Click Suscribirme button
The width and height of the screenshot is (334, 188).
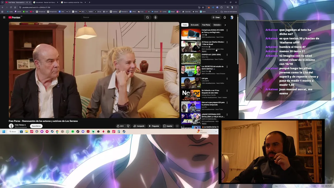(36, 126)
